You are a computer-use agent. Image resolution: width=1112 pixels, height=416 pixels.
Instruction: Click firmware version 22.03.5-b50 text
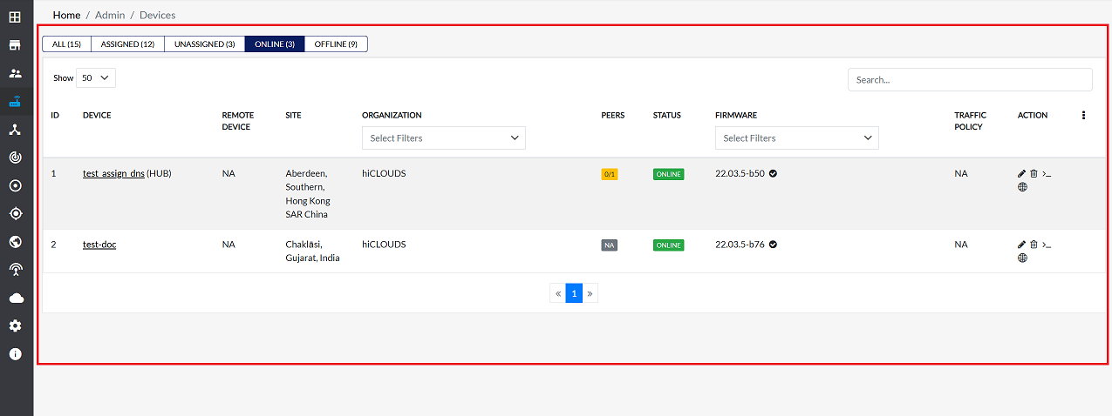click(x=740, y=173)
